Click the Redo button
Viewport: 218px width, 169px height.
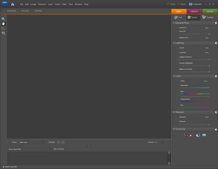click(181, 4)
